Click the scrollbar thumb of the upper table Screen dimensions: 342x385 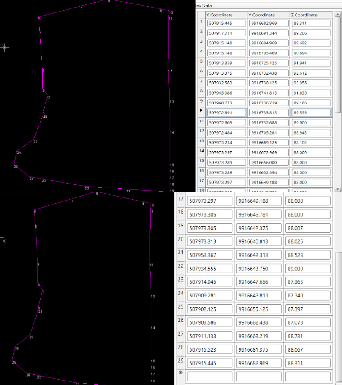(338, 65)
